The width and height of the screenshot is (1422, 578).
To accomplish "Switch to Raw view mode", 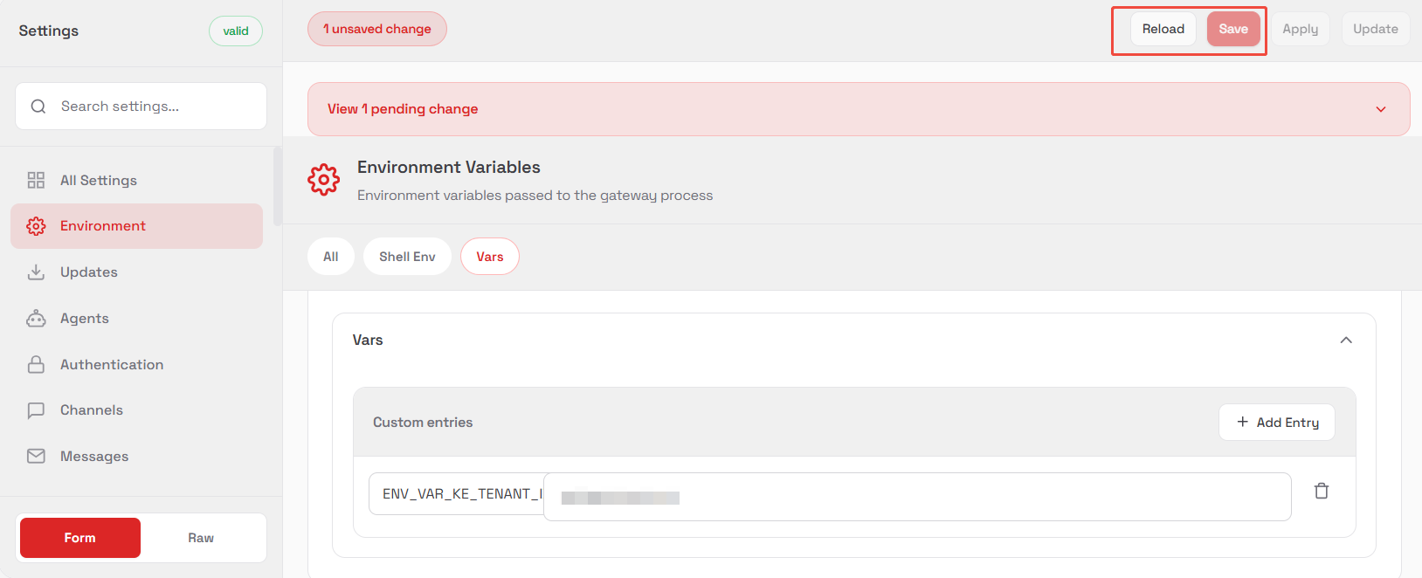I will 201,538.
